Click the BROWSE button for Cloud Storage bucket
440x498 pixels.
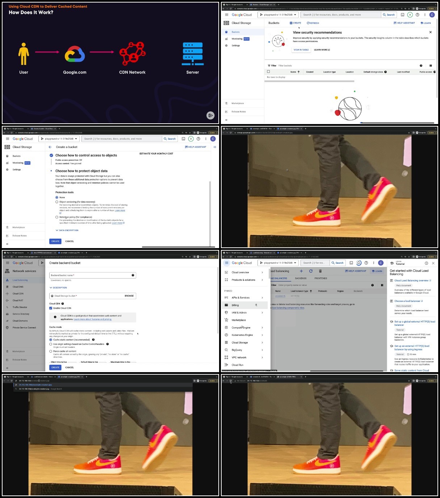click(x=129, y=296)
